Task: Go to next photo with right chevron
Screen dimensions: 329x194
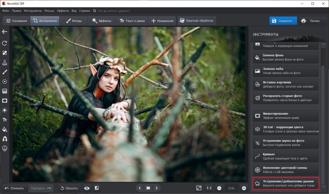Action: [157, 188]
